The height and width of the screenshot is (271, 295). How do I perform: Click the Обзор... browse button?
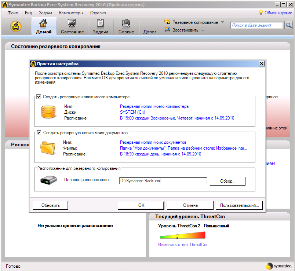227,181
